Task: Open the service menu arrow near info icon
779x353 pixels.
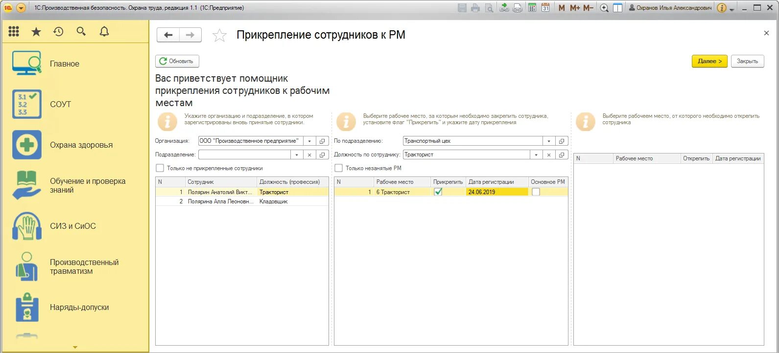Action: tap(732, 9)
